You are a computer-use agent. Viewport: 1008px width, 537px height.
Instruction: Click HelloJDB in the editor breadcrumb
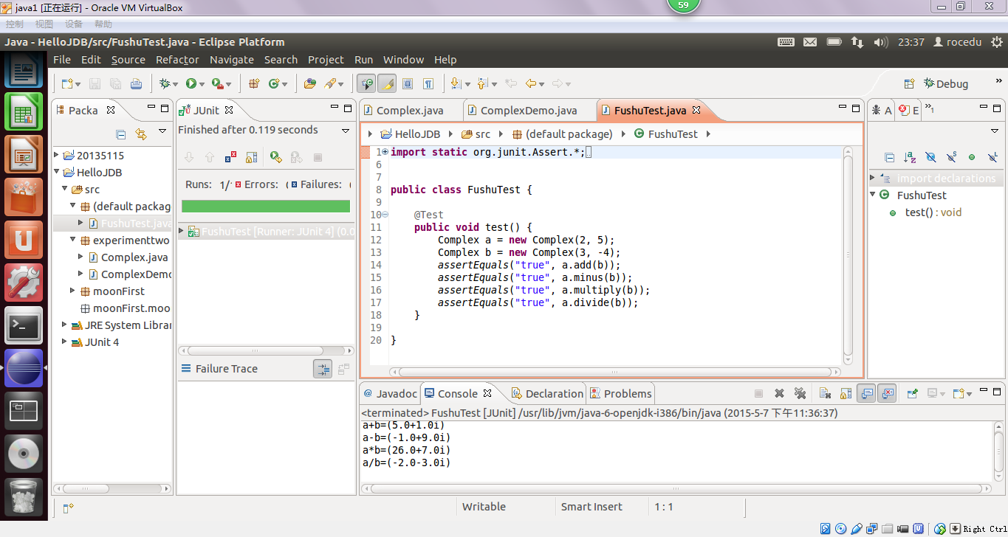(x=410, y=134)
